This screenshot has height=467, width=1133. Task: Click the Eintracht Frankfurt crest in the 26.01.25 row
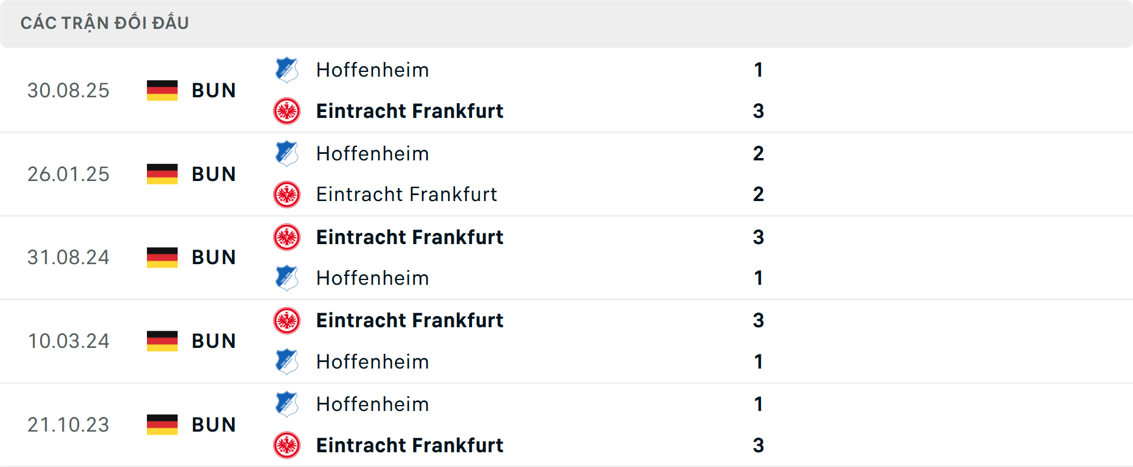click(287, 194)
